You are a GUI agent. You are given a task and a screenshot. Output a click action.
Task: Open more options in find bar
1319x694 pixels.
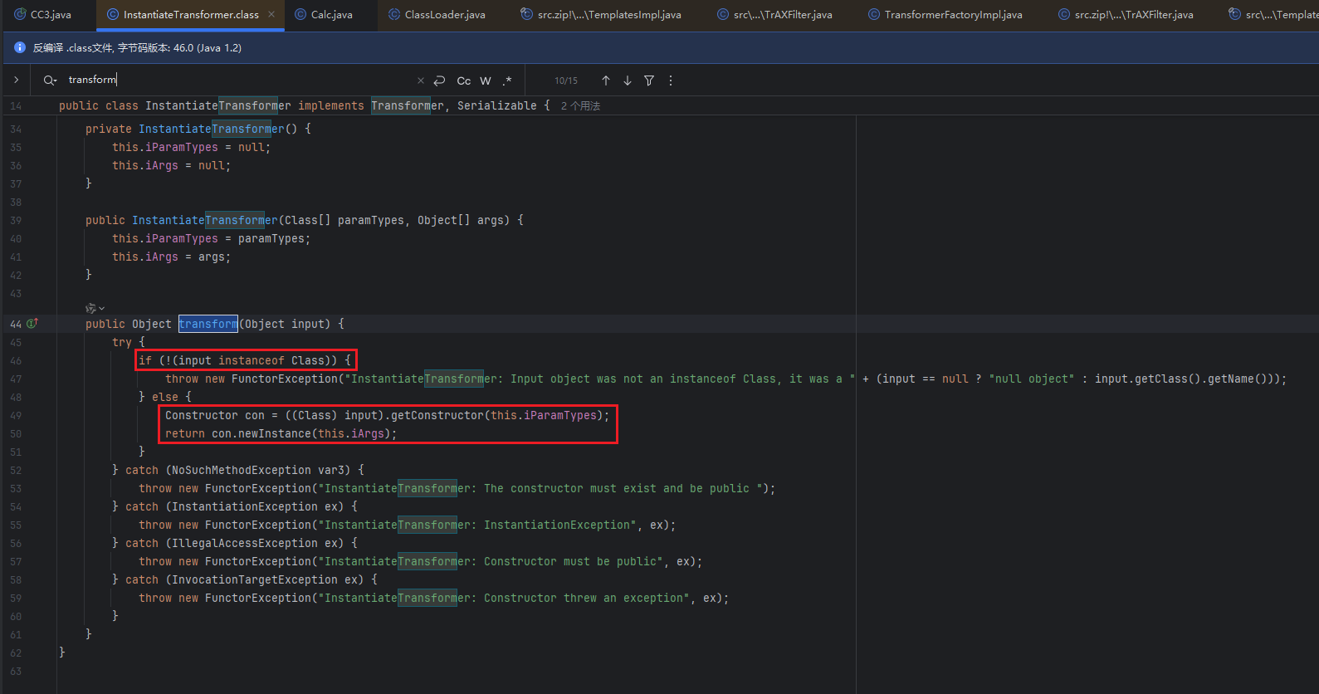pos(671,81)
